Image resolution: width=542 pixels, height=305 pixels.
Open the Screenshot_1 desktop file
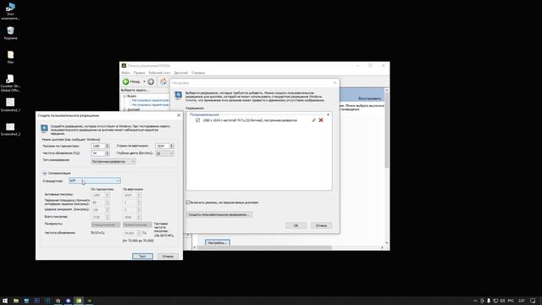pyautogui.click(x=10, y=105)
